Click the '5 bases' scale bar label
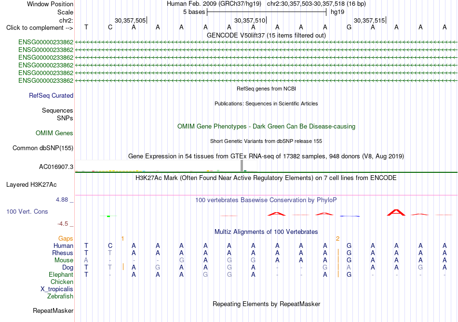The image size is (458, 322). (194, 12)
